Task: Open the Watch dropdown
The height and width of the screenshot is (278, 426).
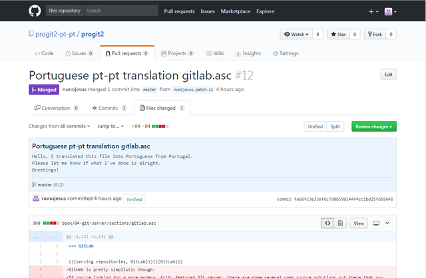Action: [296, 34]
